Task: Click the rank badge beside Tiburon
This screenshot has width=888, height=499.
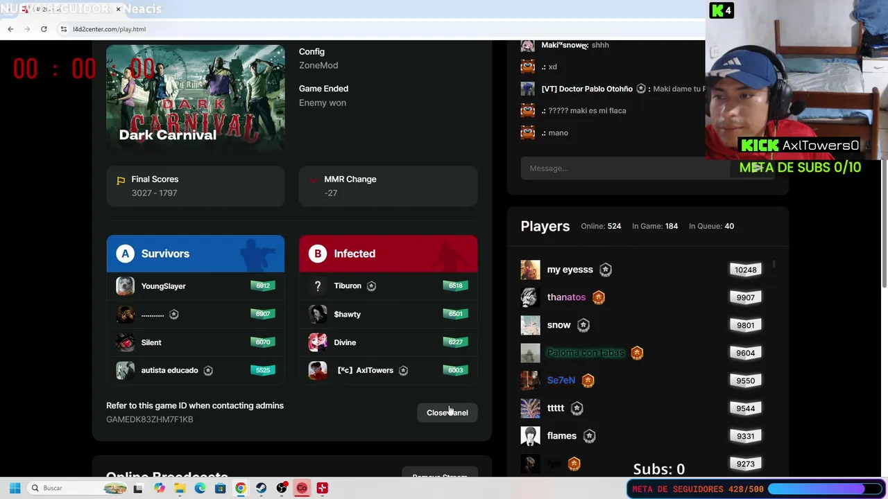Action: pyautogui.click(x=371, y=286)
